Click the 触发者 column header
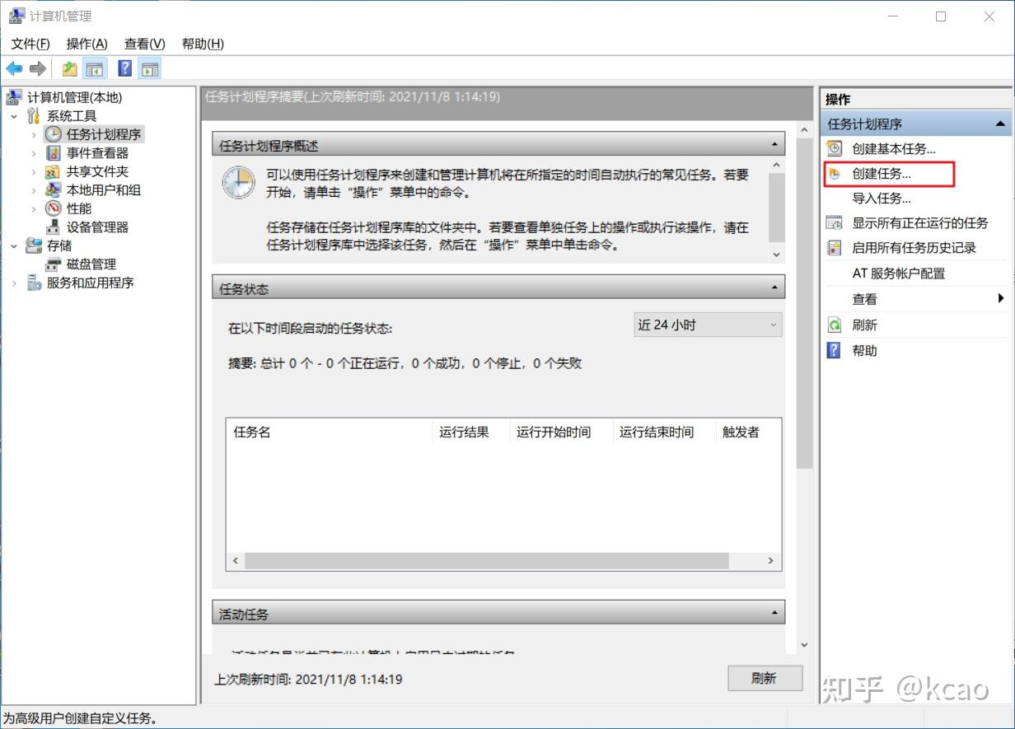 pyautogui.click(x=748, y=432)
